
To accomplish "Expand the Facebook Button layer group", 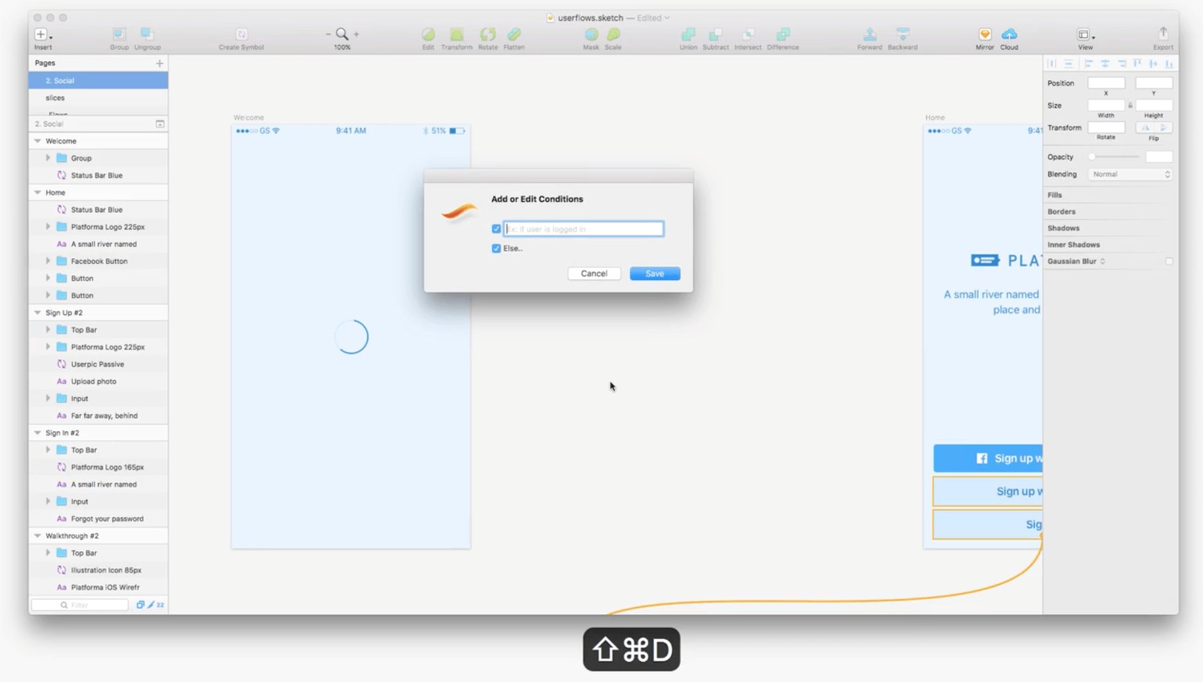I will [48, 261].
